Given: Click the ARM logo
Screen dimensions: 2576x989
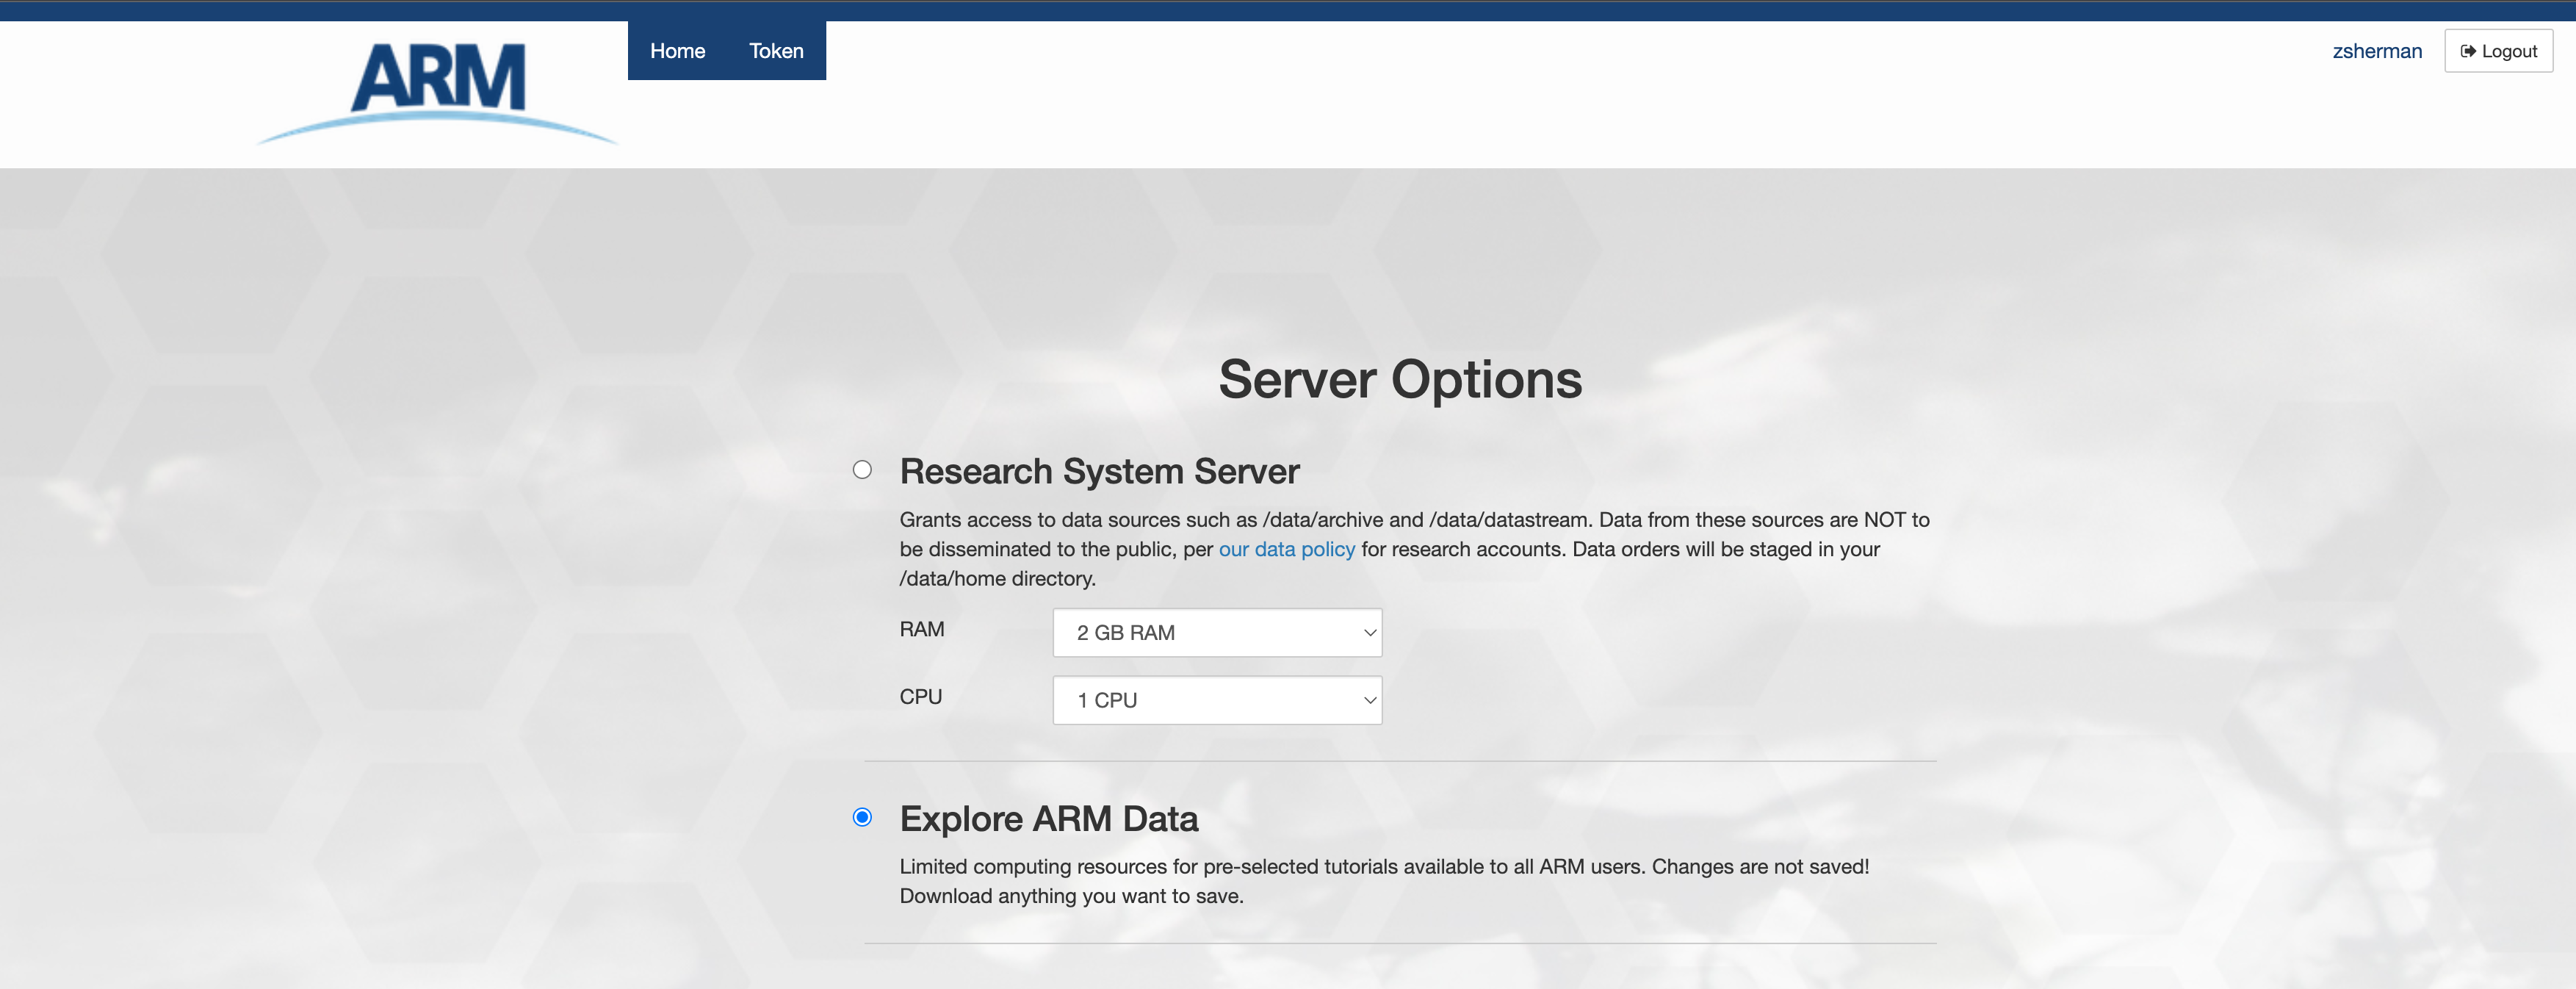Looking at the screenshot, I should (437, 94).
